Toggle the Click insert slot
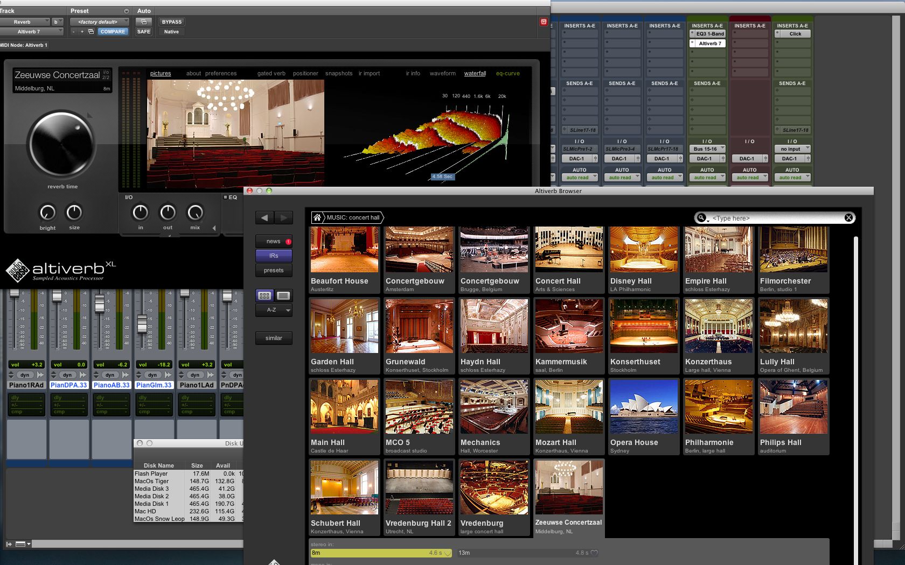Image resolution: width=905 pixels, height=565 pixels. pyautogui.click(x=792, y=34)
